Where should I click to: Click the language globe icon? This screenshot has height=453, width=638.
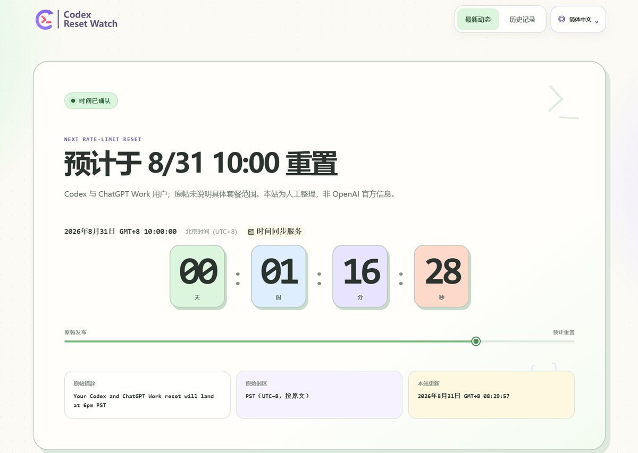(x=561, y=19)
